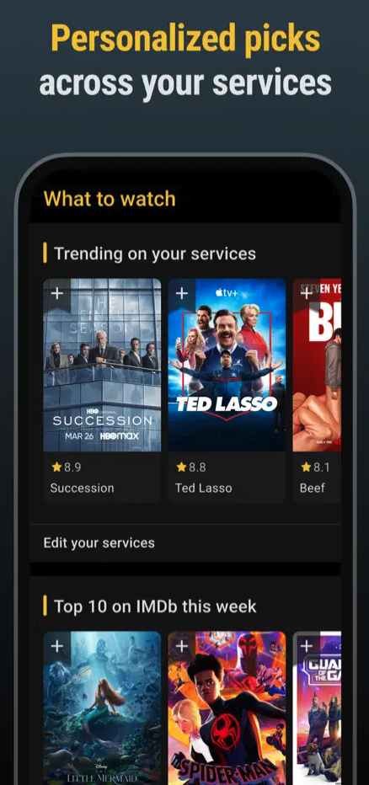Tap the Succession title text
This screenshot has width=369, height=785.
pos(82,489)
